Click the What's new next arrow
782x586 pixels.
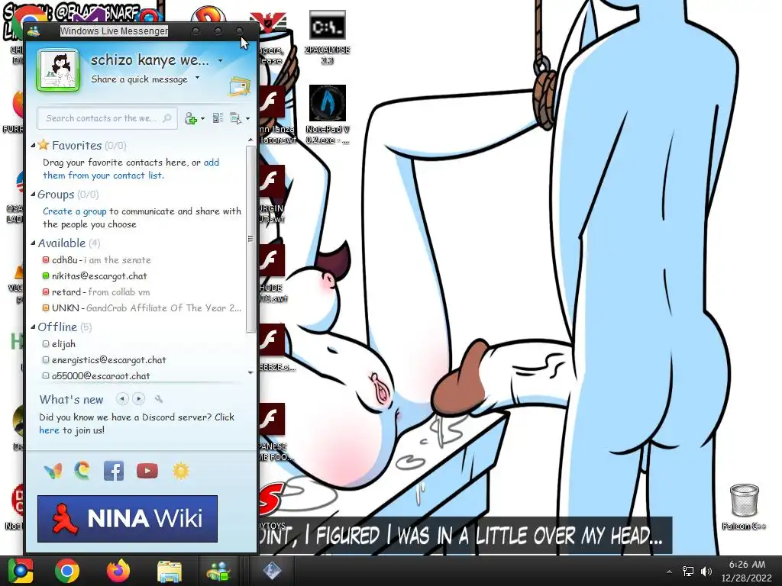click(x=139, y=398)
